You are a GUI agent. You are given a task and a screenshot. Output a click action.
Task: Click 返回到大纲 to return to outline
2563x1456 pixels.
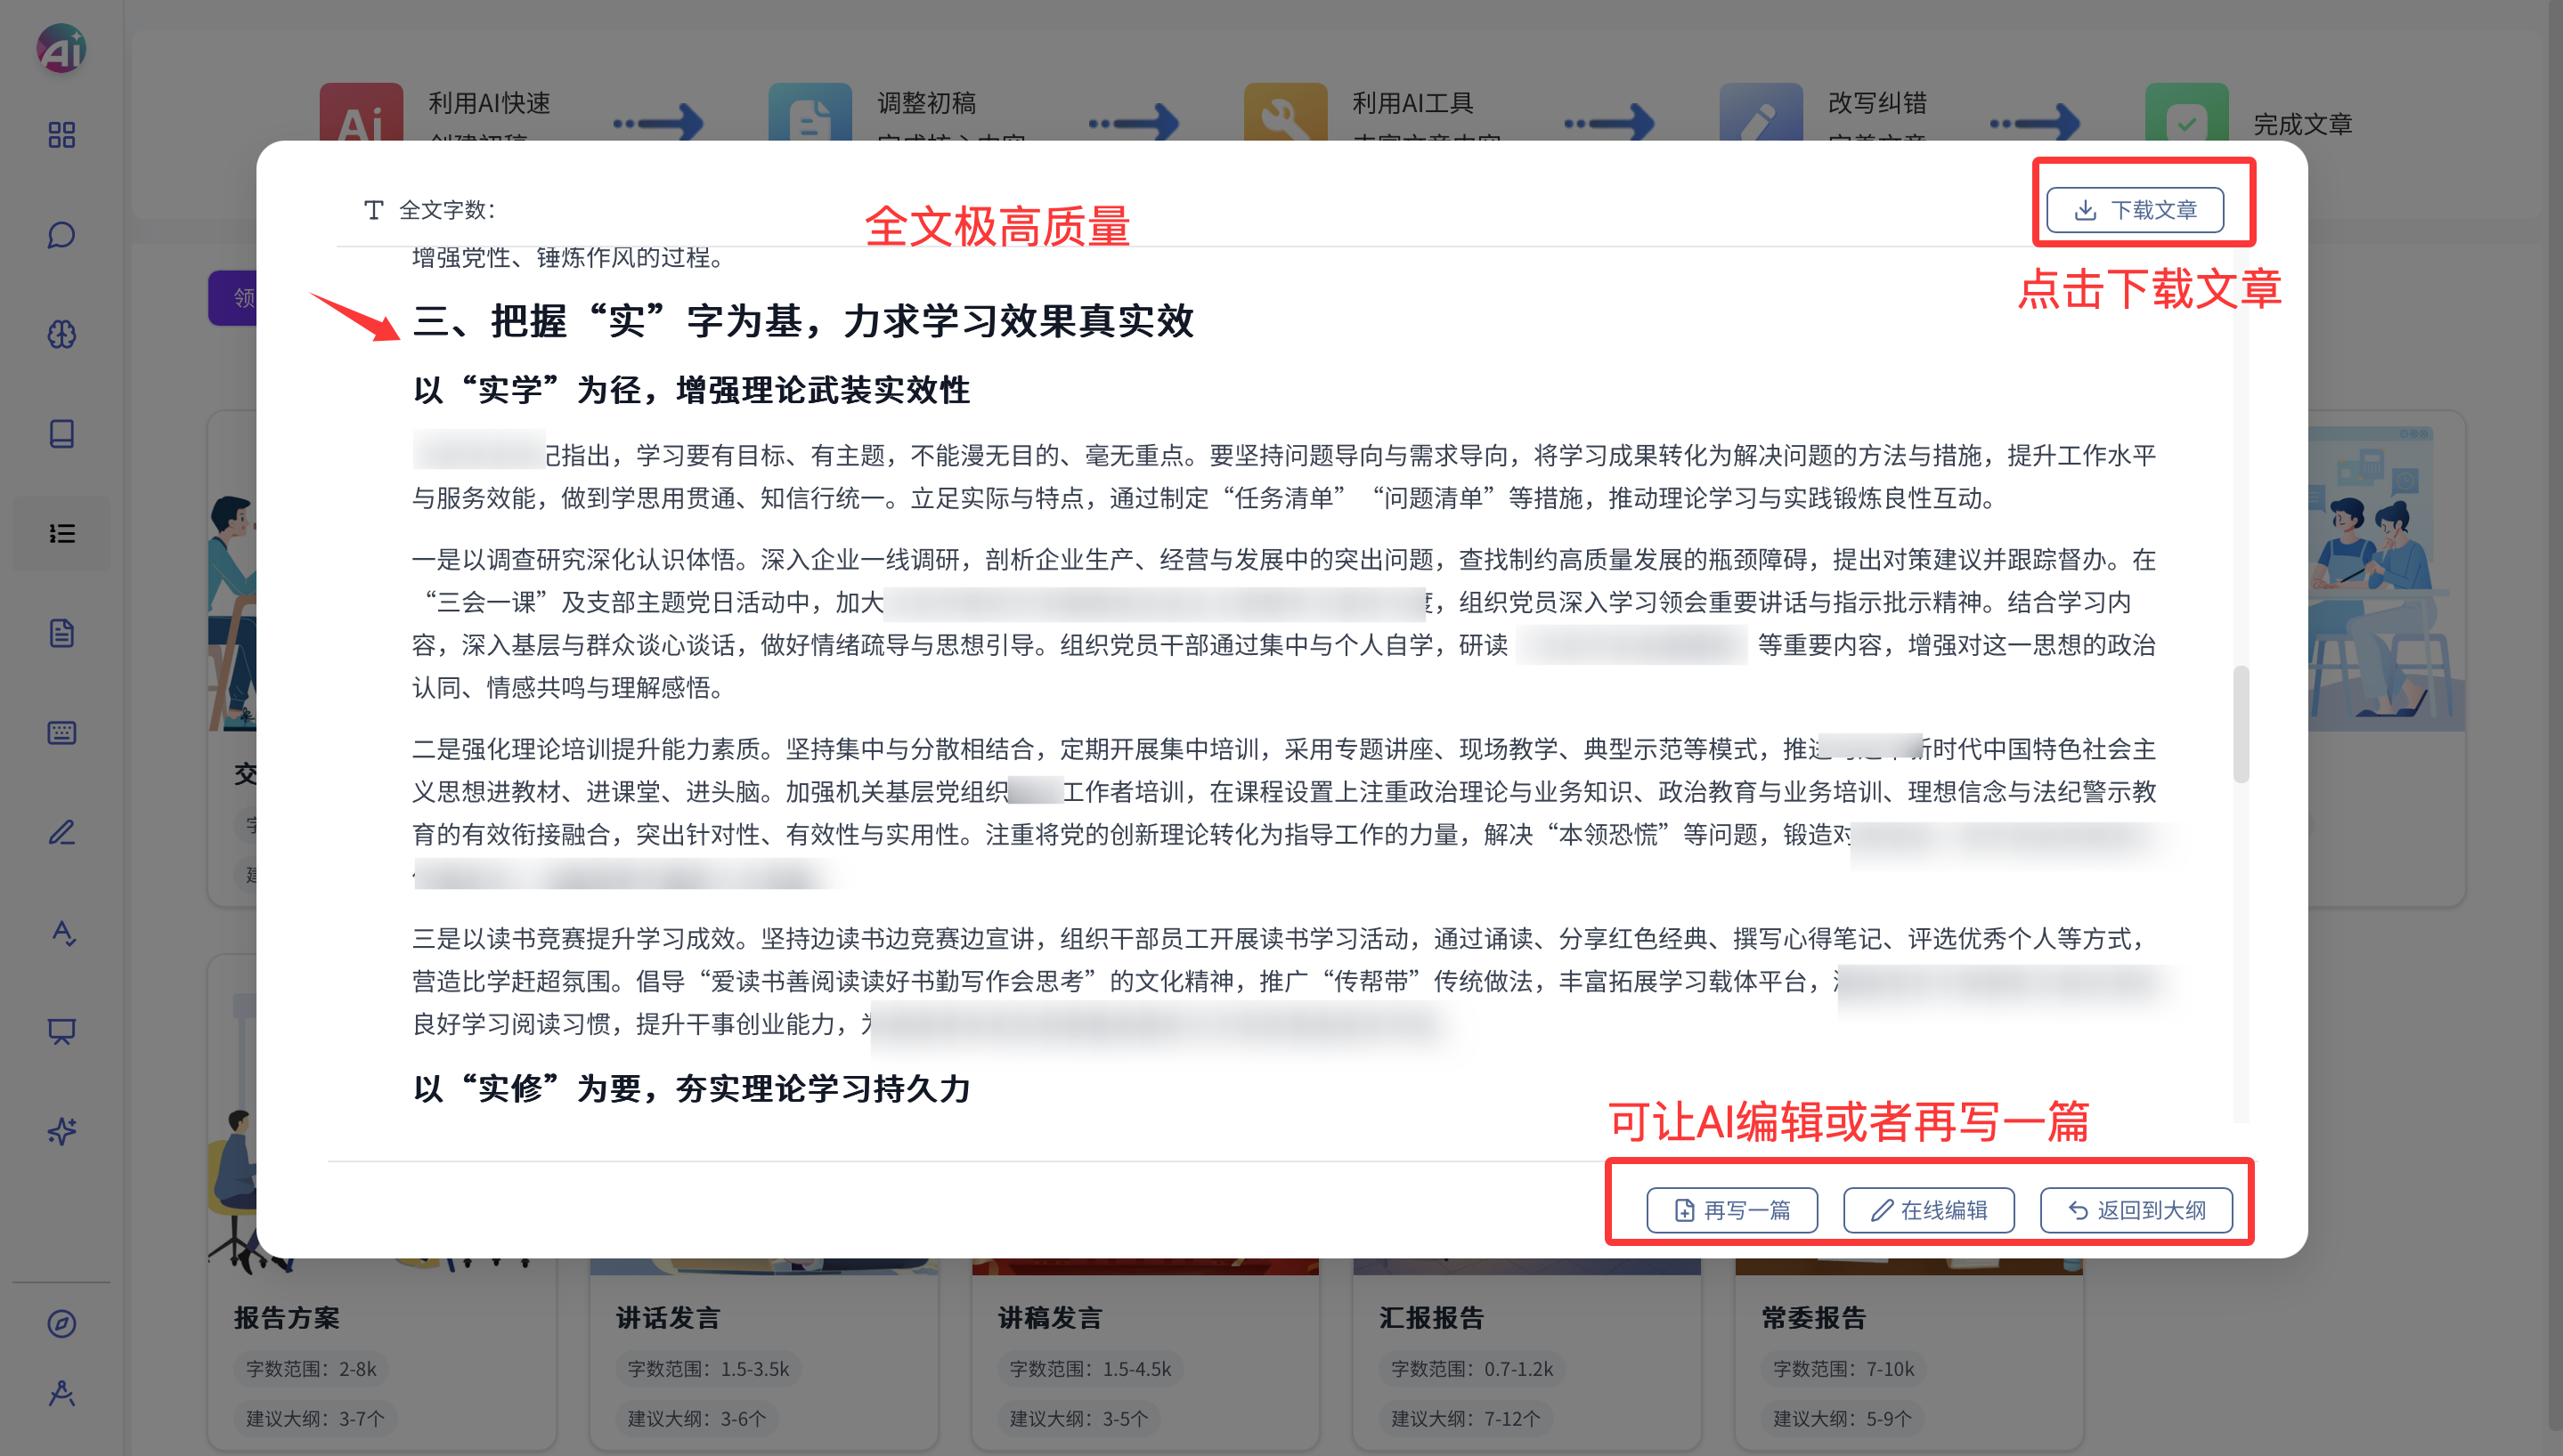pos(2135,1210)
